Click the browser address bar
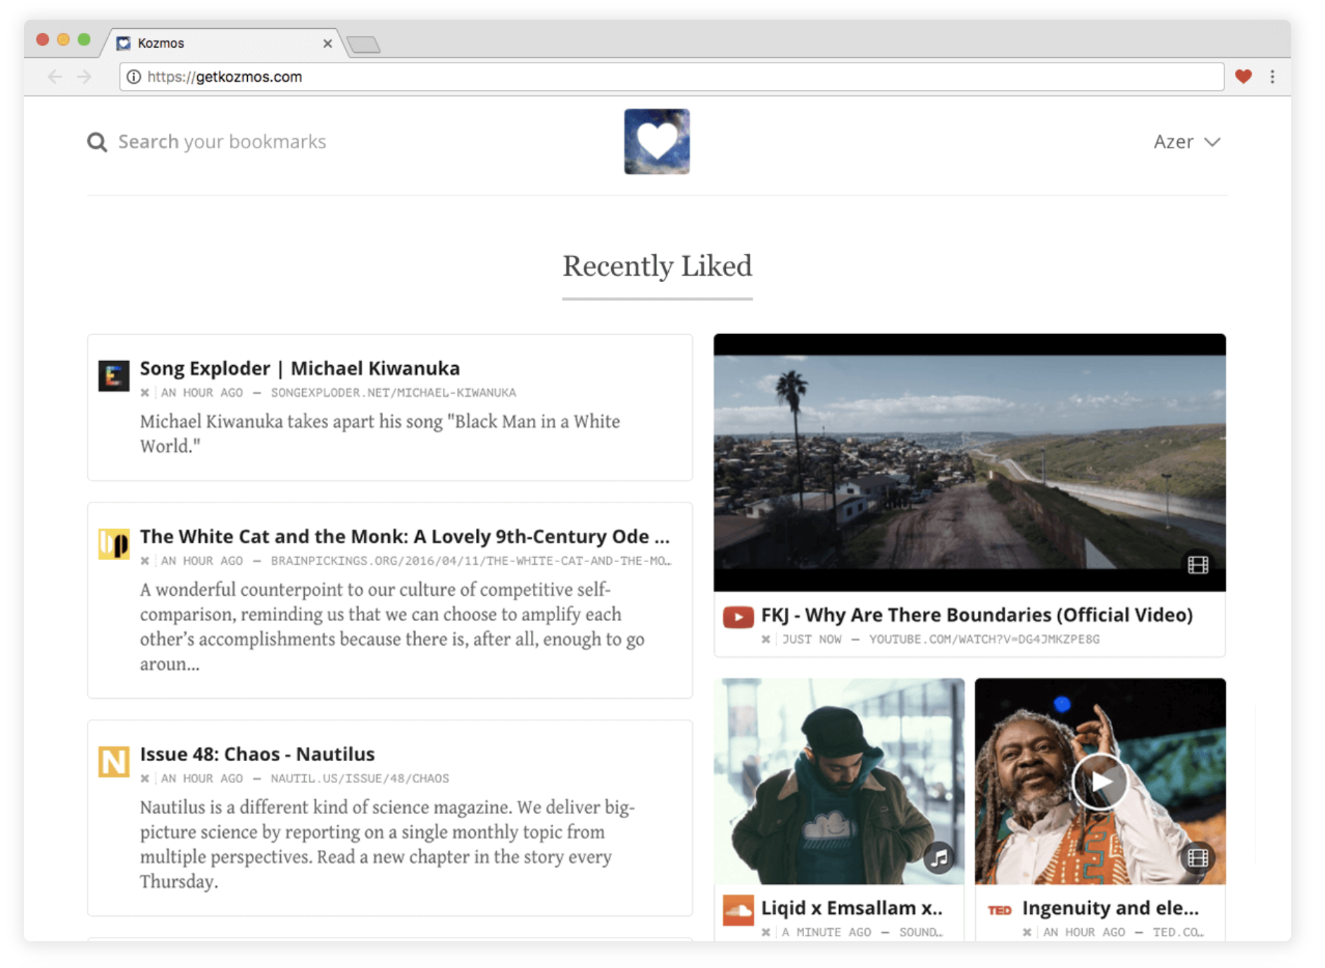1325x968 pixels. tap(669, 77)
